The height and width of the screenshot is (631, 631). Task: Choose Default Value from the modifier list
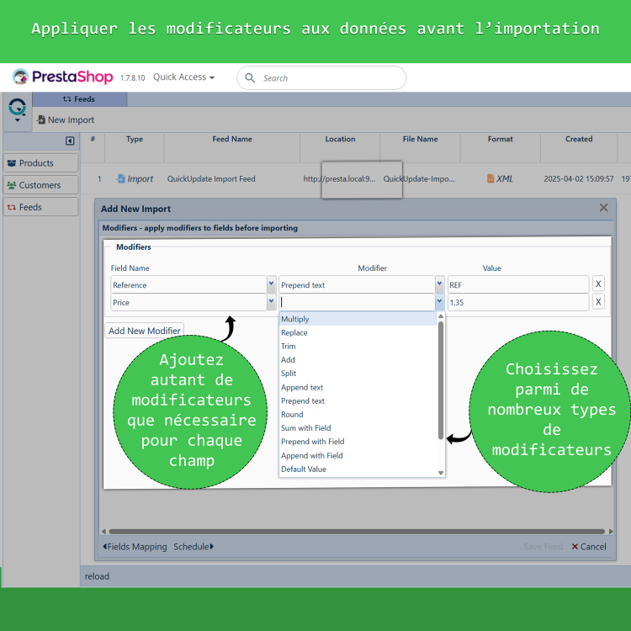click(x=358, y=469)
